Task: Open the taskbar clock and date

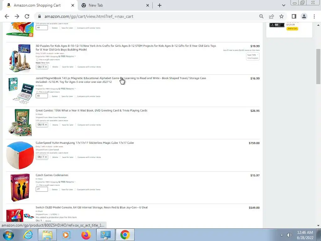Action: [x=305, y=235]
